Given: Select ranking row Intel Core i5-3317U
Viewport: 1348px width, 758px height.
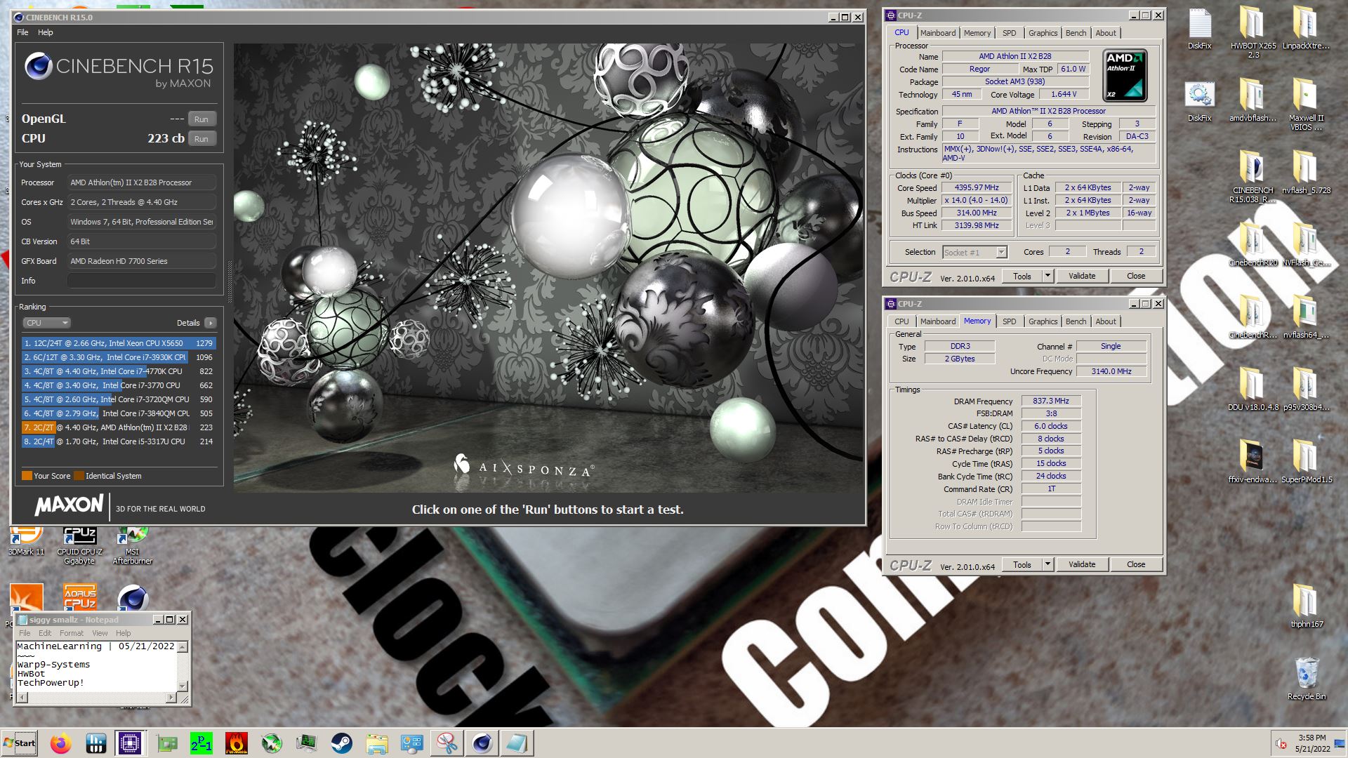Looking at the screenshot, I should (119, 441).
